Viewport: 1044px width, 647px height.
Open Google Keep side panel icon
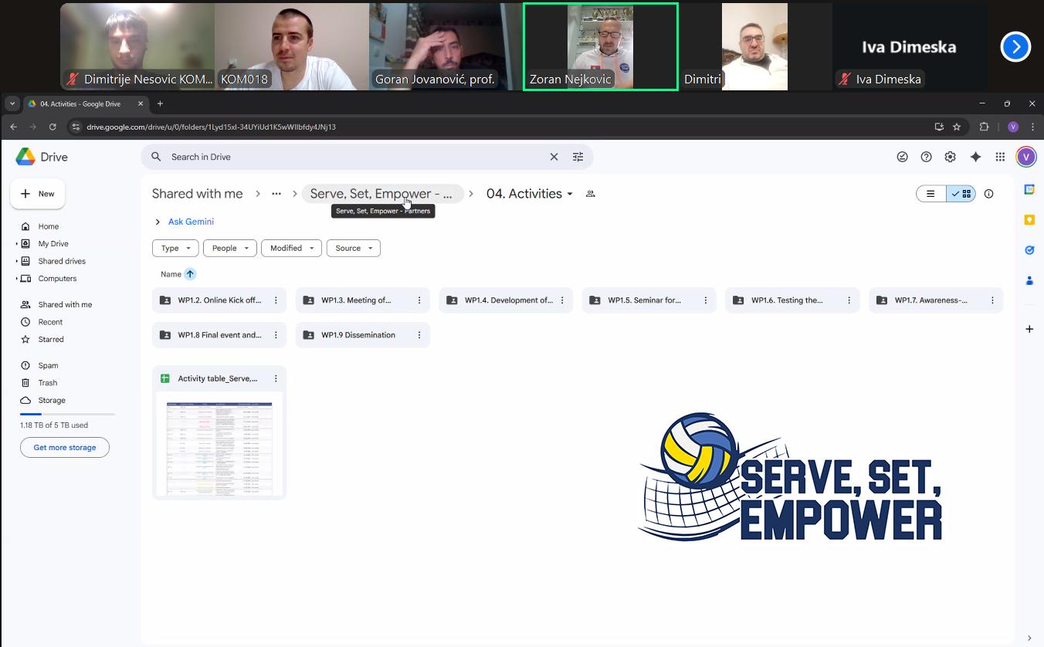click(x=1029, y=220)
